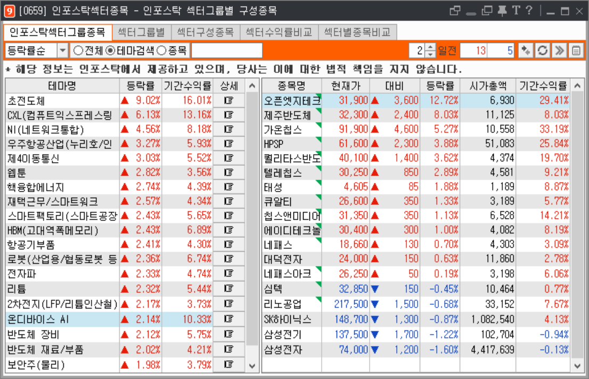Image resolution: width=589 pixels, height=379 pixels.
Task: Switch to 섹터별종목비교 tab
Action: (x=357, y=33)
